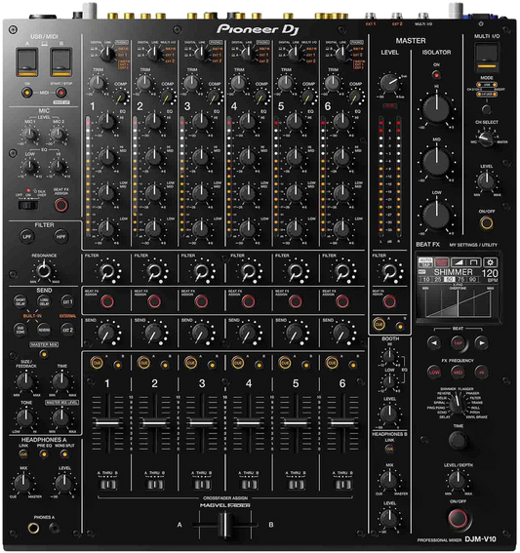Turn channel 3 input selector knob
Screen dimensions: 520x553
click(201, 54)
